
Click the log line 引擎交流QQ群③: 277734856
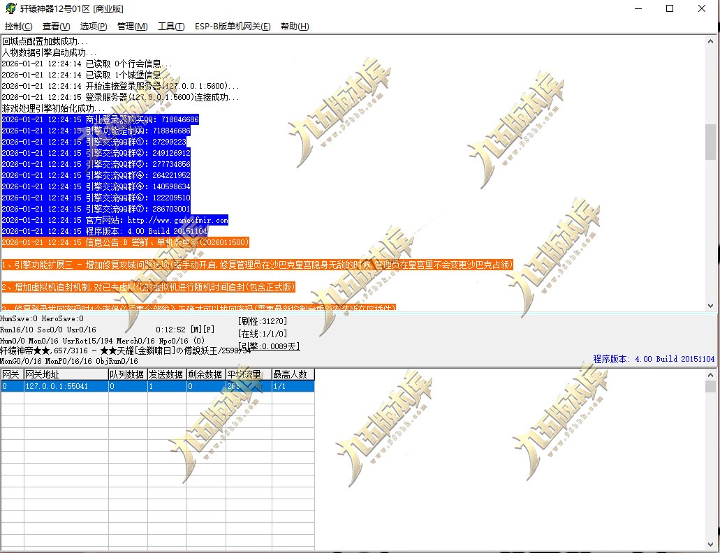(96, 164)
